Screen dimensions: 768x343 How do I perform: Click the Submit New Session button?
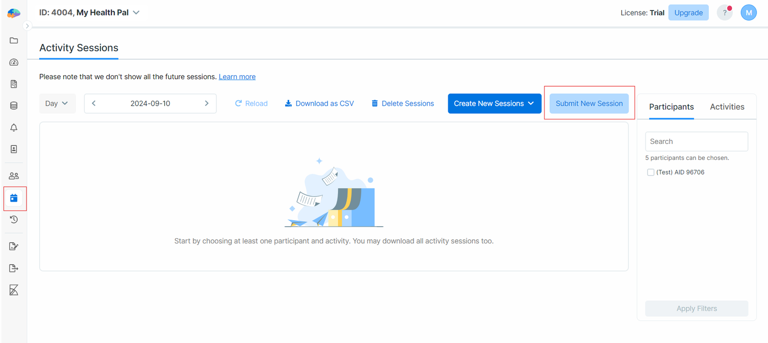pos(589,103)
